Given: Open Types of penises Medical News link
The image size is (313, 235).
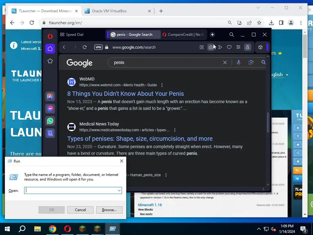Looking at the screenshot, I should (x=140, y=139).
